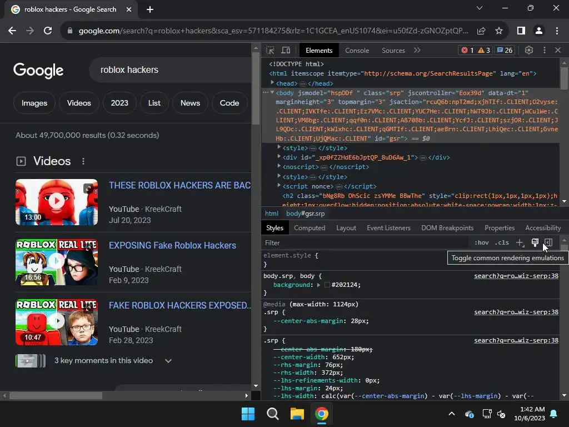569x427 pixels.
Task: Open Windows Start menu
Action: [248, 414]
